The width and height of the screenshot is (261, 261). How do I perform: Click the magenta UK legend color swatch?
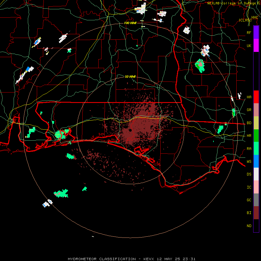pos(256,45)
